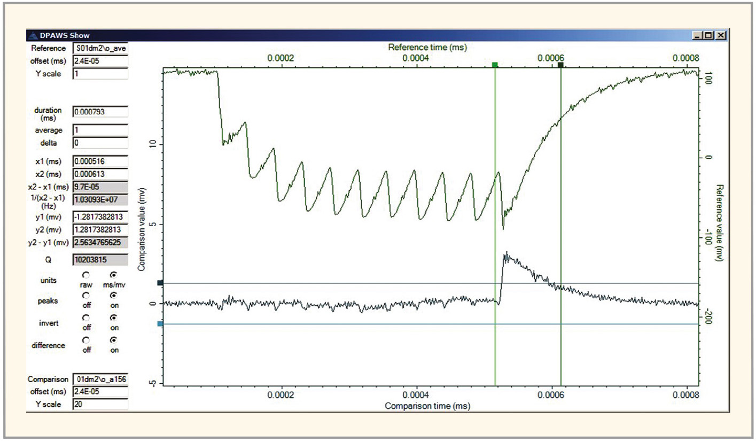Click the DPAWS Show title bar app icon
Screen dimensions: 756x441
point(32,35)
